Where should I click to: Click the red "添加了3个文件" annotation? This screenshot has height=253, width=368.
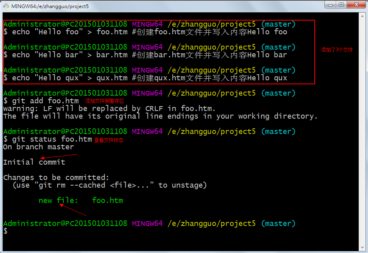[337, 50]
